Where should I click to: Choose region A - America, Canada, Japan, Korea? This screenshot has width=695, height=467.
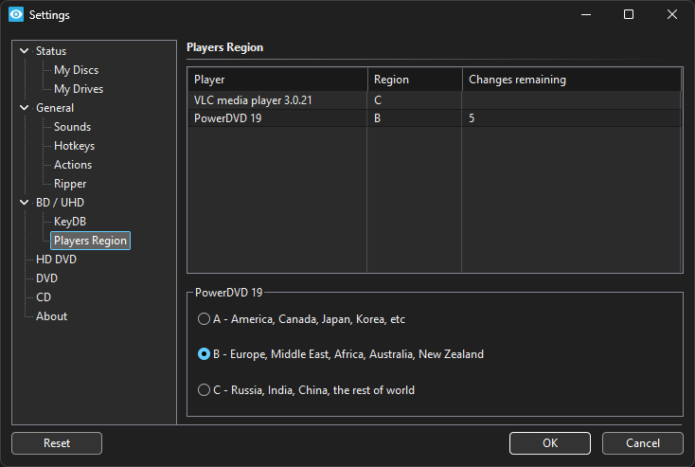301,319
